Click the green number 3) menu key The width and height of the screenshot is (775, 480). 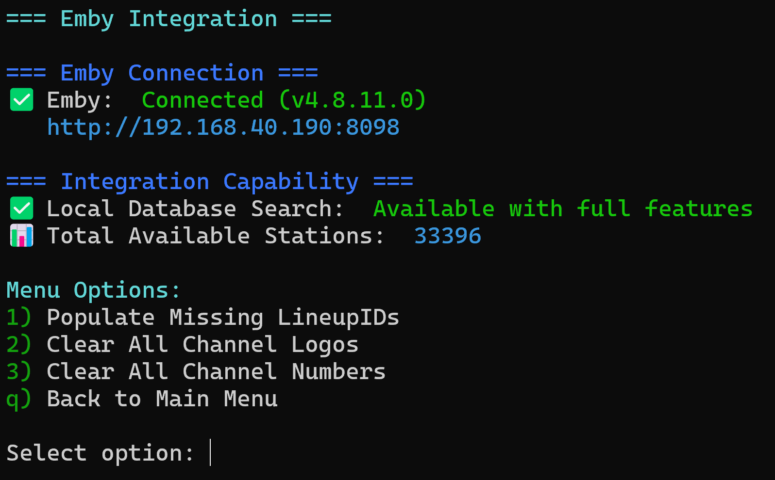click(19, 372)
